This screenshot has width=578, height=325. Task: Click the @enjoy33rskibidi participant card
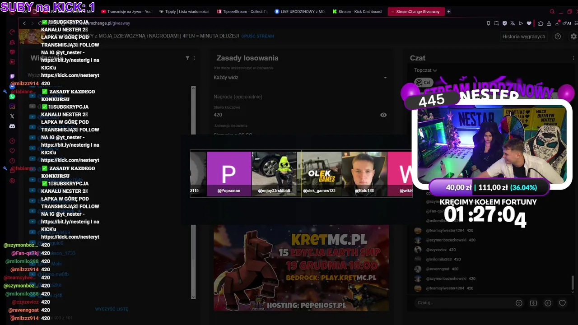click(x=274, y=174)
